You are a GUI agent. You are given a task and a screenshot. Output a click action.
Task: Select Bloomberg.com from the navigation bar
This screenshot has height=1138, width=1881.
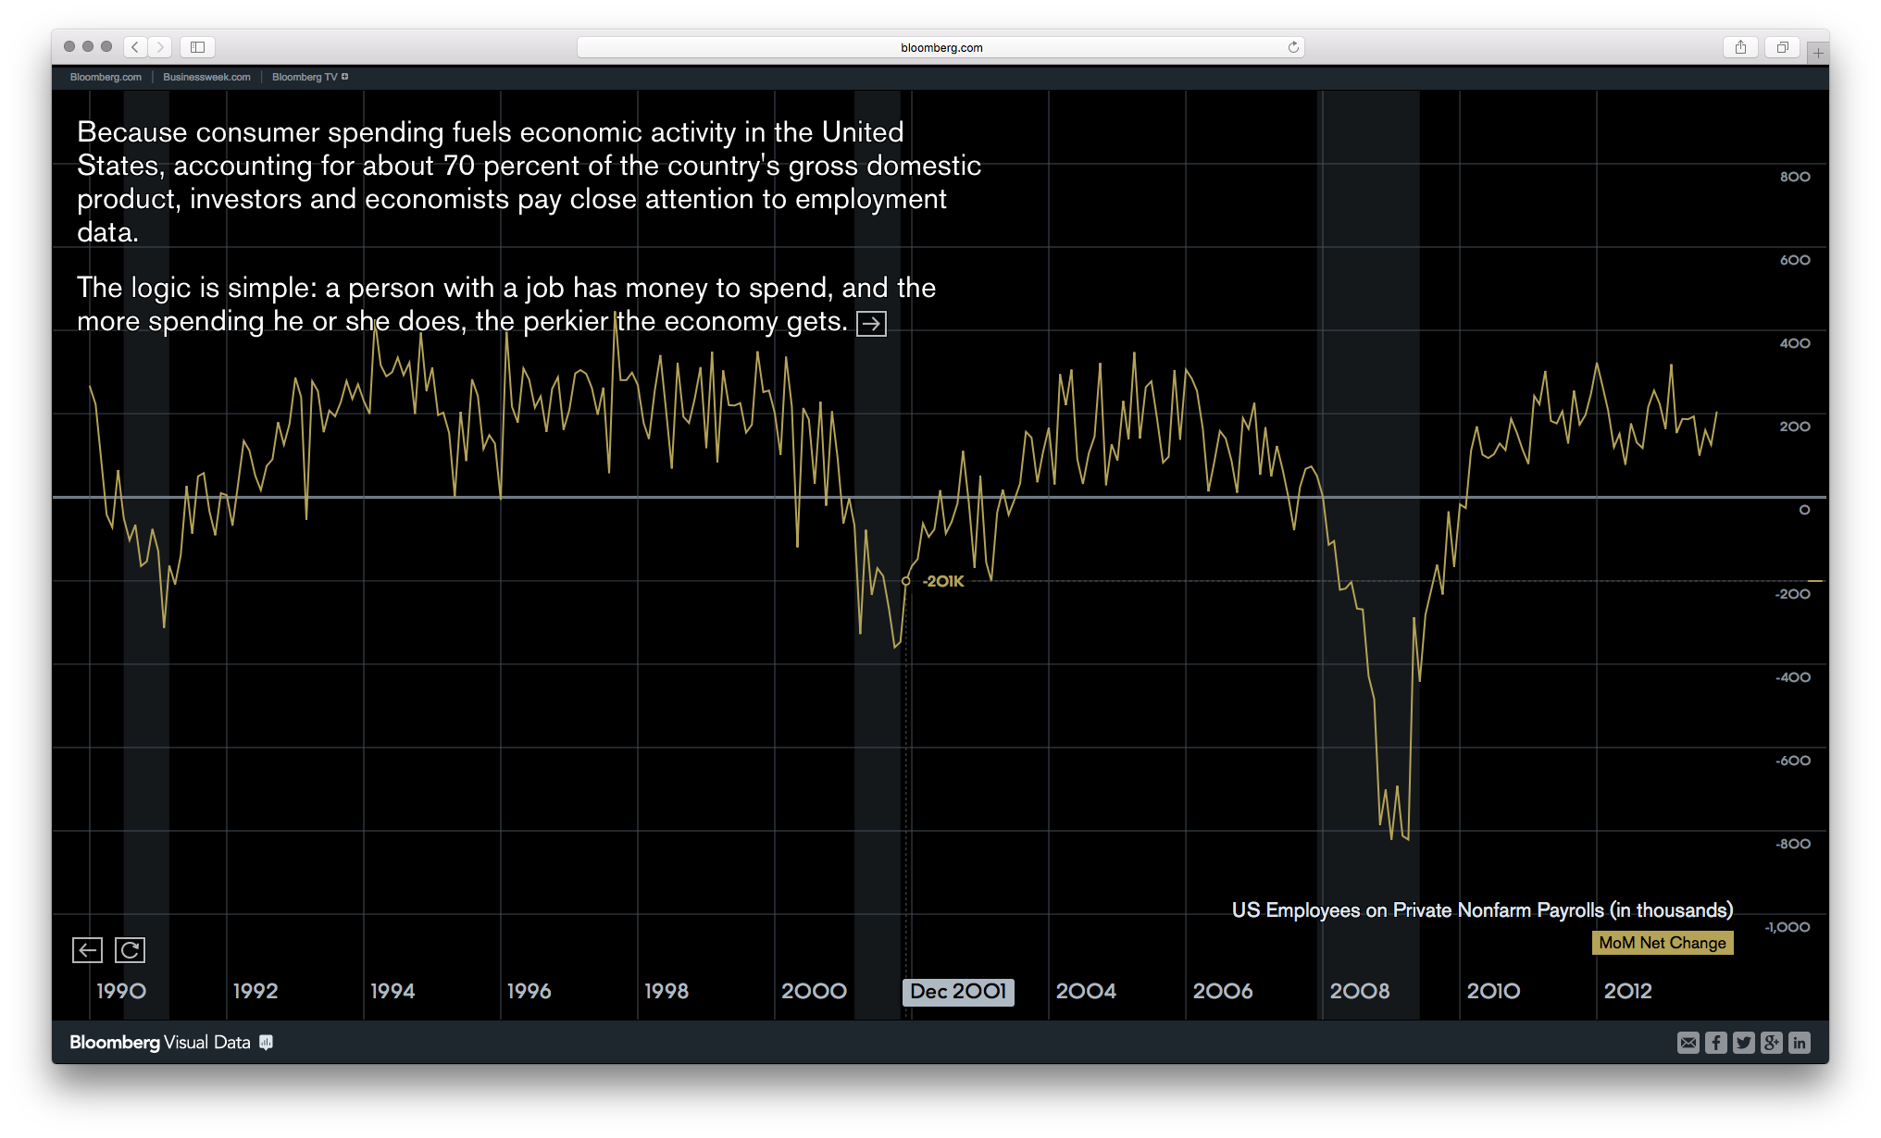[105, 77]
